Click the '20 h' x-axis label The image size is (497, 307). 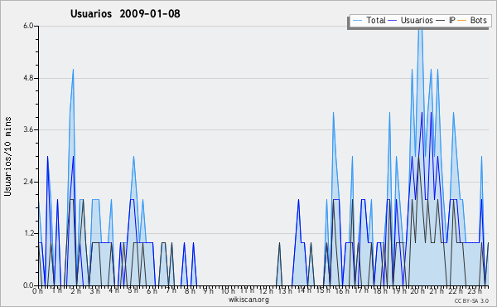(x=417, y=290)
